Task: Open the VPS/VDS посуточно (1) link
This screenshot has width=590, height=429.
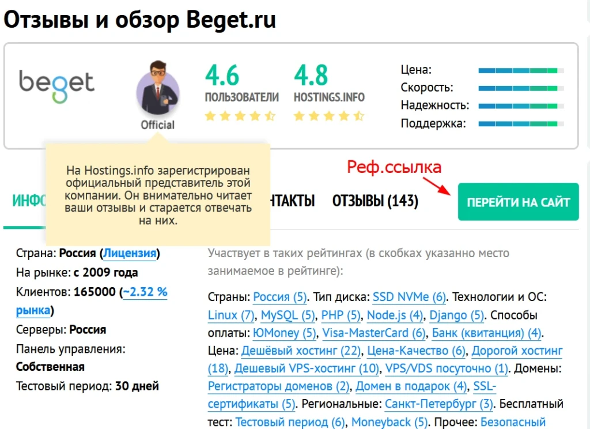Action: click(x=447, y=368)
